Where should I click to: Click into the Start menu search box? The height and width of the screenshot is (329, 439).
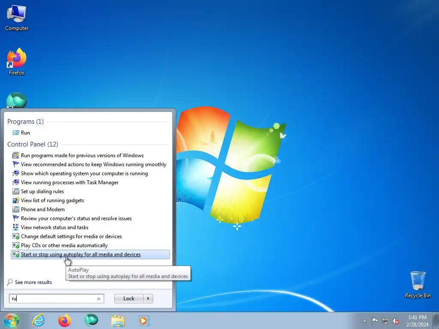pos(53,299)
